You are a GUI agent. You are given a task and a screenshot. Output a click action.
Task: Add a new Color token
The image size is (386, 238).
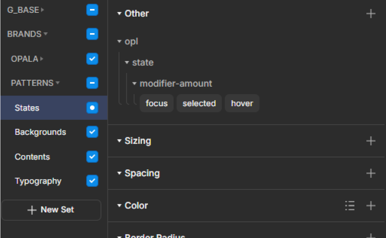coord(371,206)
